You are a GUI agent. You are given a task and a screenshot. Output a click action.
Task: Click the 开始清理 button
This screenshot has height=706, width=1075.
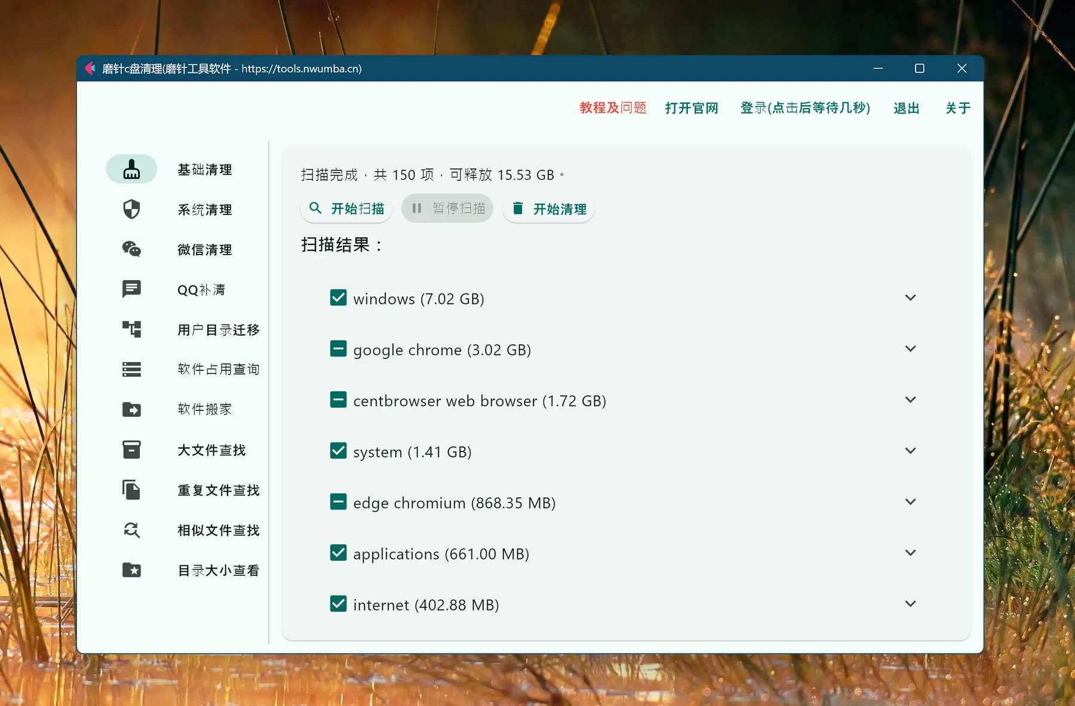548,208
